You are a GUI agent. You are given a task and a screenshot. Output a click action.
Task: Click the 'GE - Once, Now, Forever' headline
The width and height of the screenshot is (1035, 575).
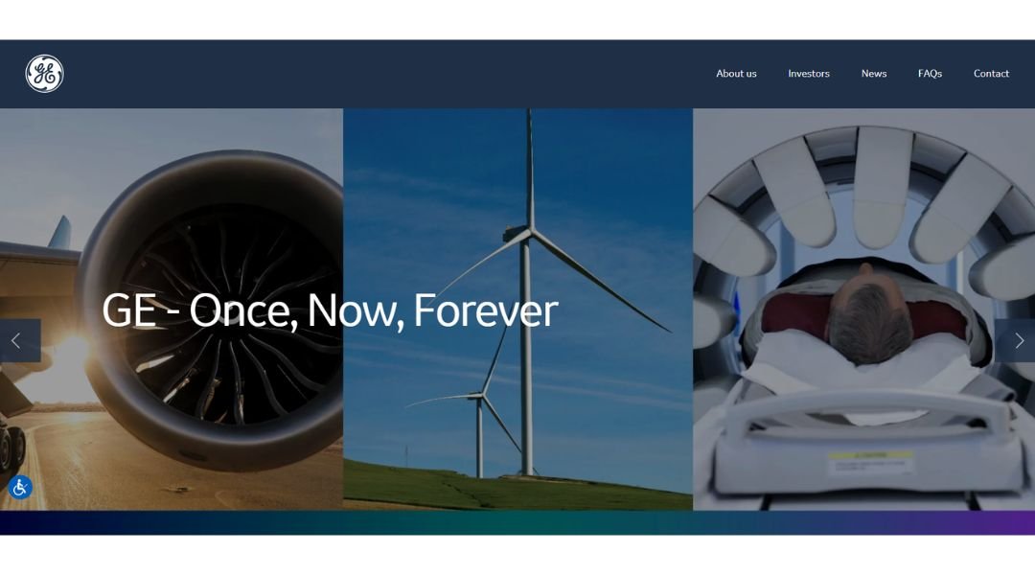pyautogui.click(x=330, y=310)
